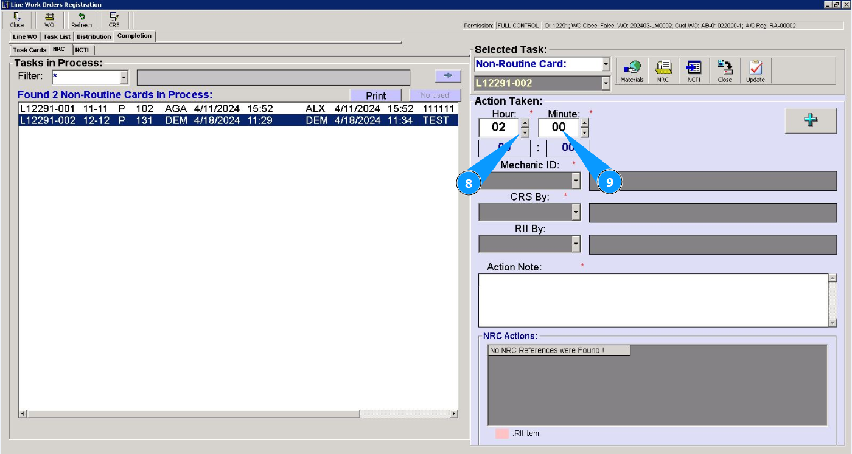Expand the Filter dropdown

pyautogui.click(x=124, y=78)
